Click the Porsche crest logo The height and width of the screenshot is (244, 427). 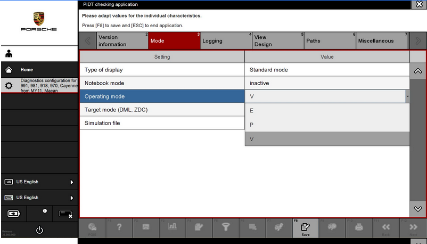click(39, 19)
